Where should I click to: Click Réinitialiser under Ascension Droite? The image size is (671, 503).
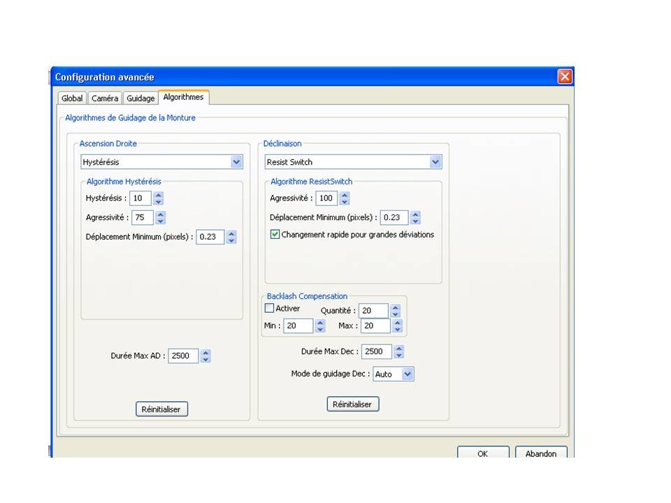161,409
